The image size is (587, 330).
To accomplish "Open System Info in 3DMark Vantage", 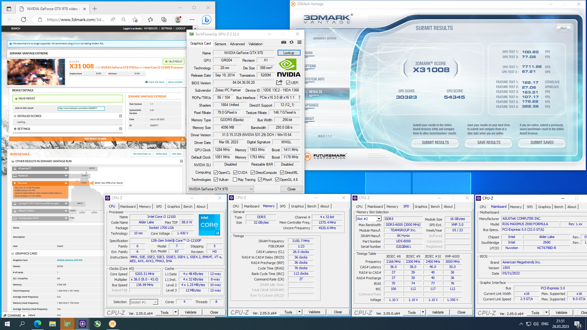I will click(314, 79).
